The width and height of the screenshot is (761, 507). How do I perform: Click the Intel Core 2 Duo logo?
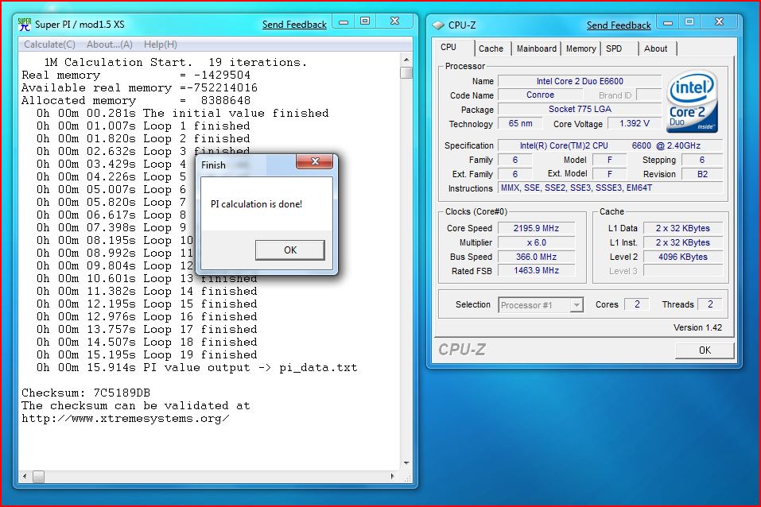coord(691,102)
